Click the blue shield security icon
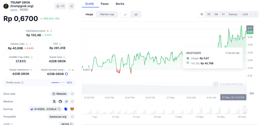Viewport: 259px width, 125px height. coord(66,109)
